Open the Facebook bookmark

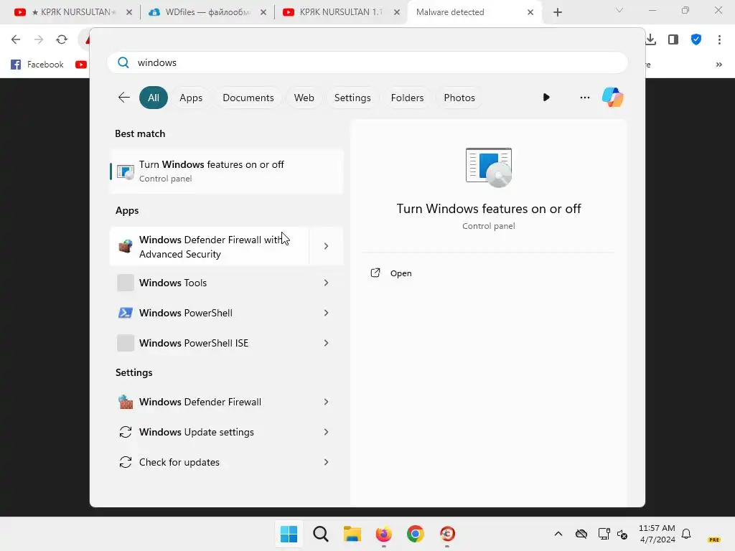coord(37,65)
